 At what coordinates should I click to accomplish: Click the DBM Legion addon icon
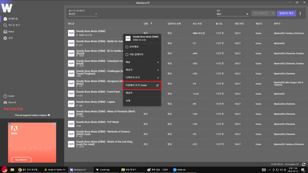click(x=71, y=104)
